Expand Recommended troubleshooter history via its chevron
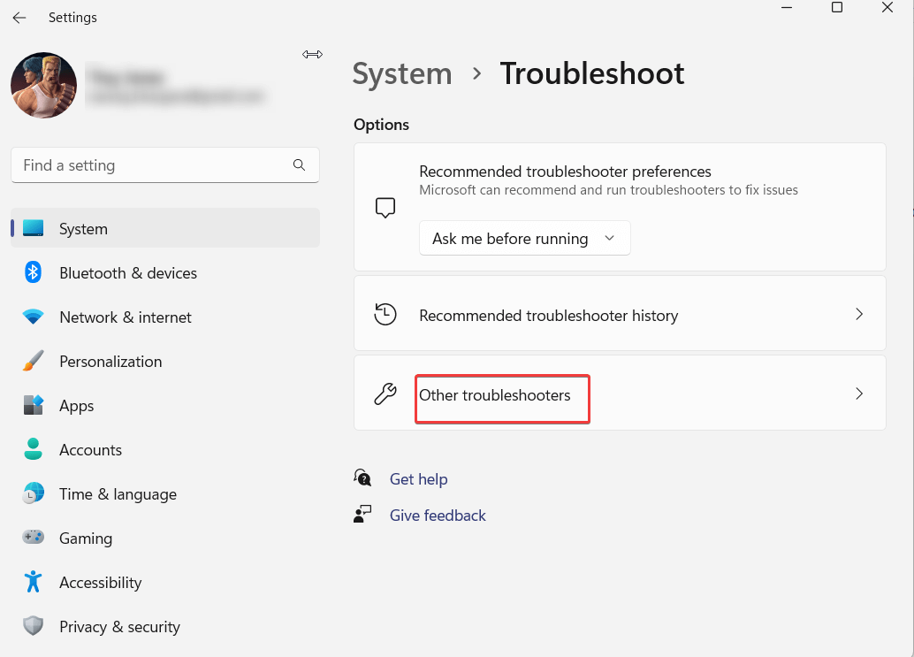 tap(858, 313)
